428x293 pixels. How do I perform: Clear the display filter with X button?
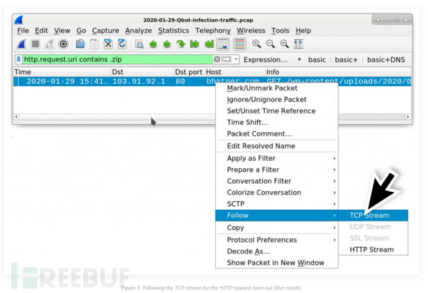tap(216, 60)
